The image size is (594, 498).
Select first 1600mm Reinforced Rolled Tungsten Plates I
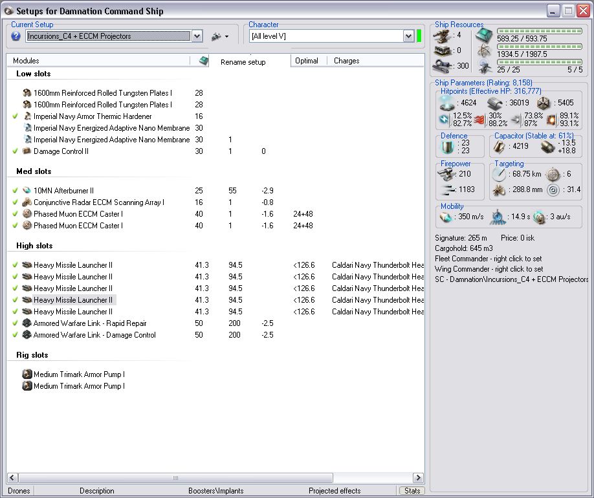[x=103, y=93]
